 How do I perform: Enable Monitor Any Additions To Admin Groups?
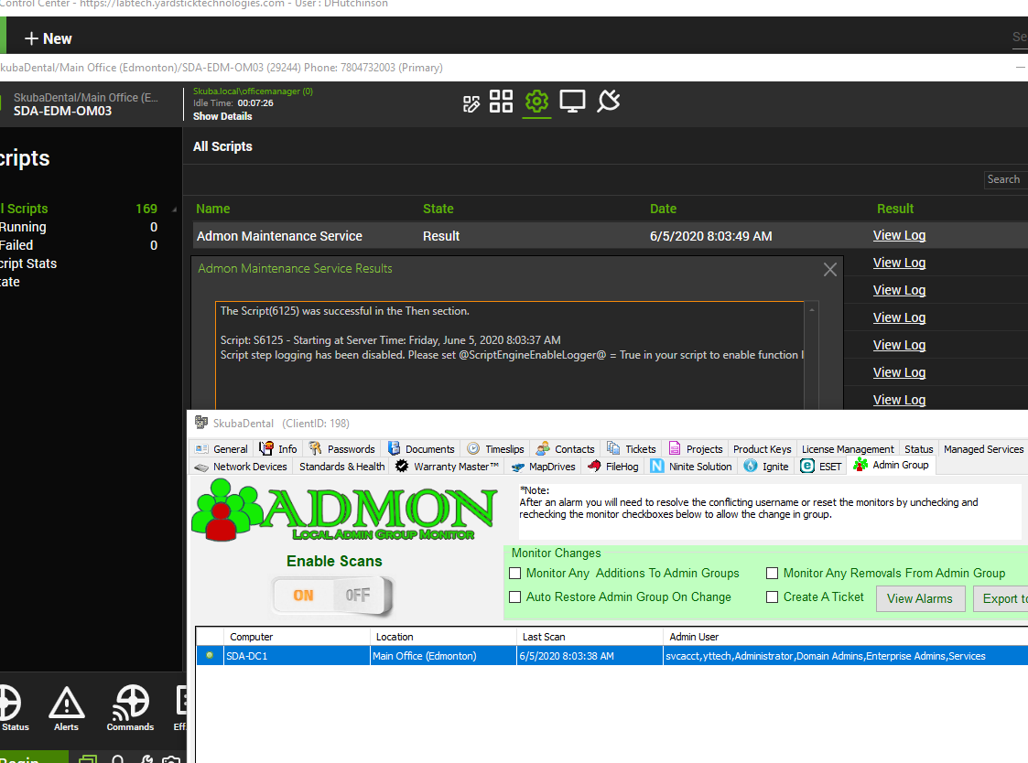pos(515,573)
